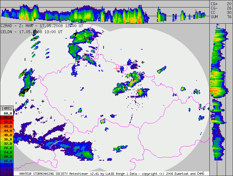Select the 60.0 dBZ legend swatch
Viewport: 233px width, 176px height.
7,113
